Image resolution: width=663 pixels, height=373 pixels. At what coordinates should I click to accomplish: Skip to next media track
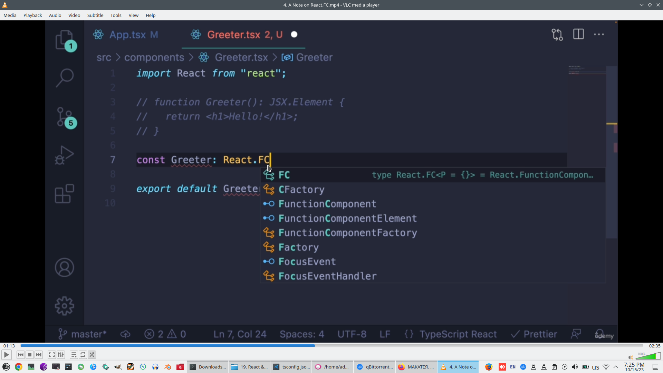pos(39,355)
